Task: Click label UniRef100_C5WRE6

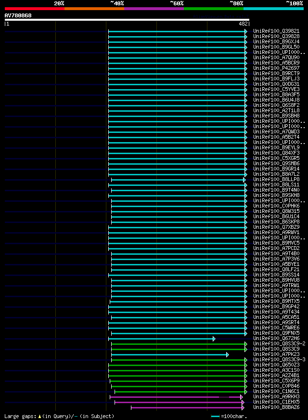Action: (276, 328)
